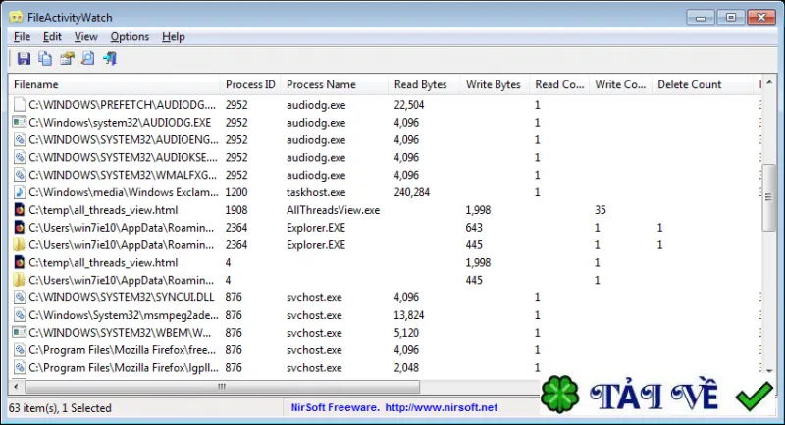785x425 pixels.
Task: Open the View menu
Action: (x=85, y=37)
